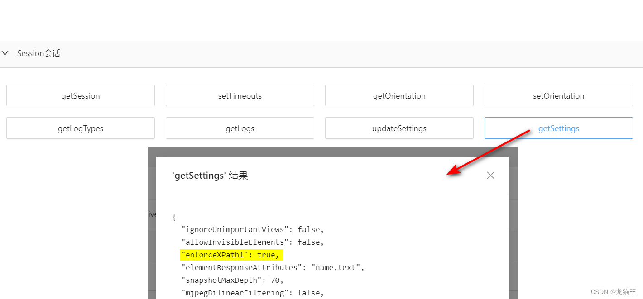Click the setOrientation button

(x=558, y=95)
